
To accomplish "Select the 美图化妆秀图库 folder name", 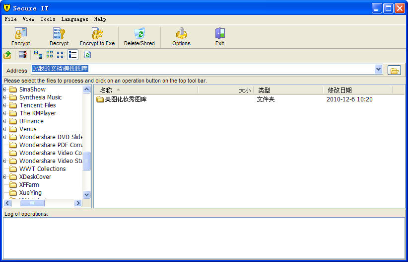I will [126, 99].
